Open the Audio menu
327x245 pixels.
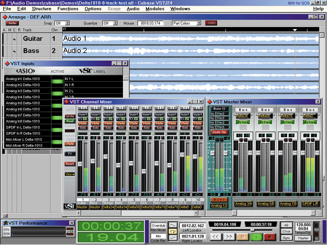[x=133, y=9]
